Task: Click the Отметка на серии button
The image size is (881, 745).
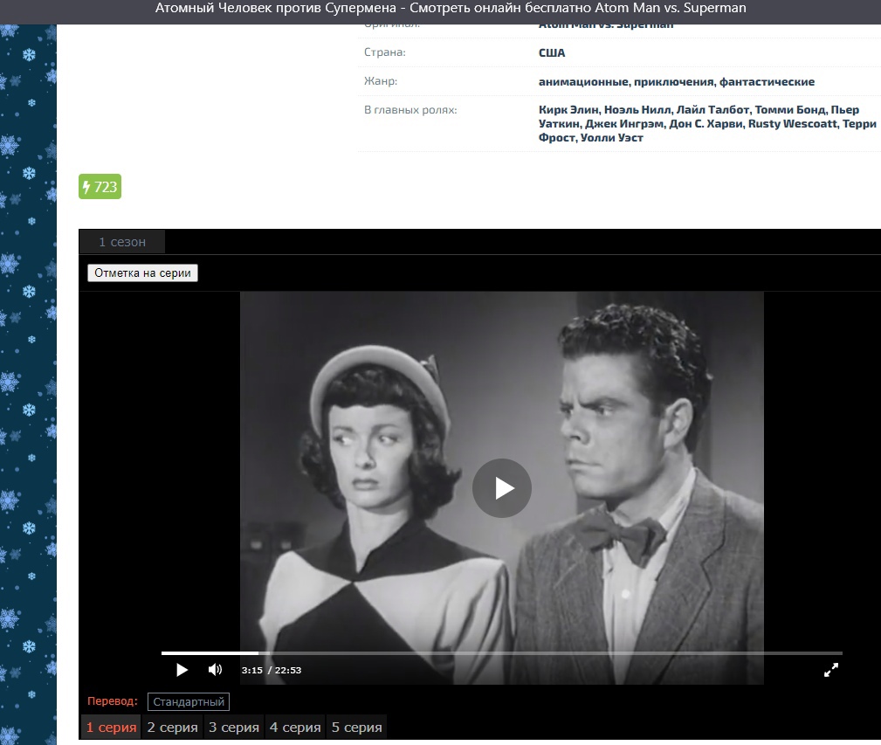Action: (142, 273)
